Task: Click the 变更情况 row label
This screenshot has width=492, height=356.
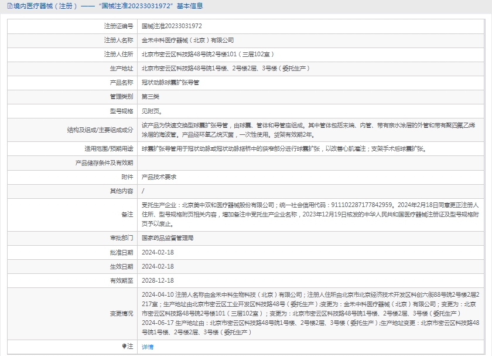Action: tap(121, 313)
